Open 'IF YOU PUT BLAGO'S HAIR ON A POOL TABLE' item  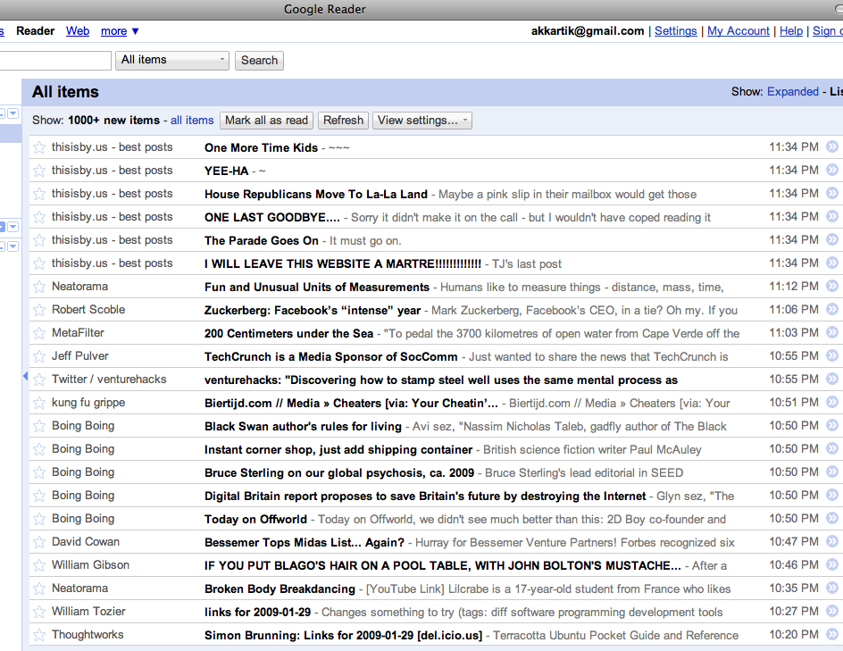point(442,565)
